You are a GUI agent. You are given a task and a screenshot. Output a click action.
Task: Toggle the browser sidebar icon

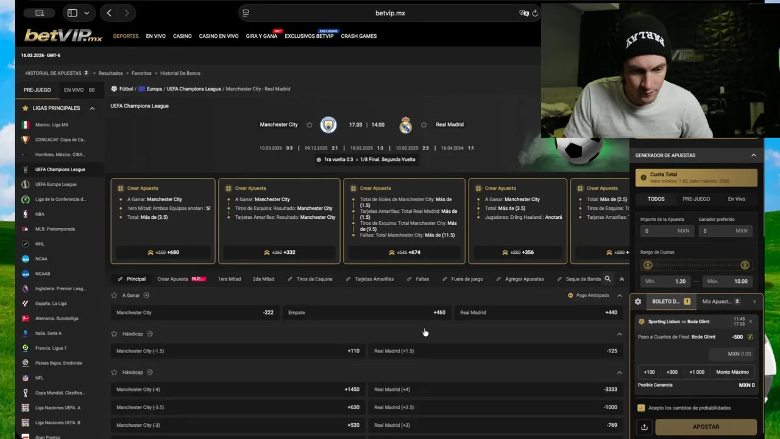pyautogui.click(x=72, y=13)
